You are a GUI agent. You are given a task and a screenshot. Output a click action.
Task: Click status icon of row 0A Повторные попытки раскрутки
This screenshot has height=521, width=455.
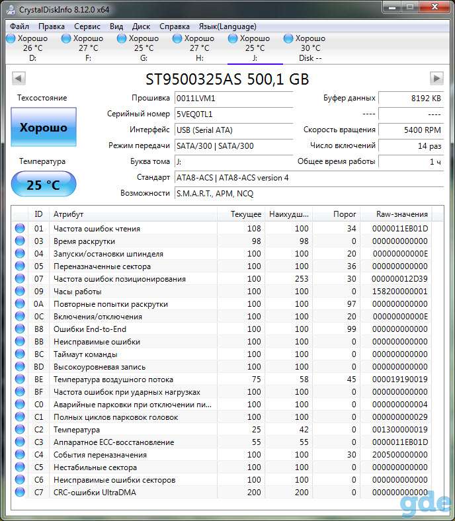tap(20, 303)
